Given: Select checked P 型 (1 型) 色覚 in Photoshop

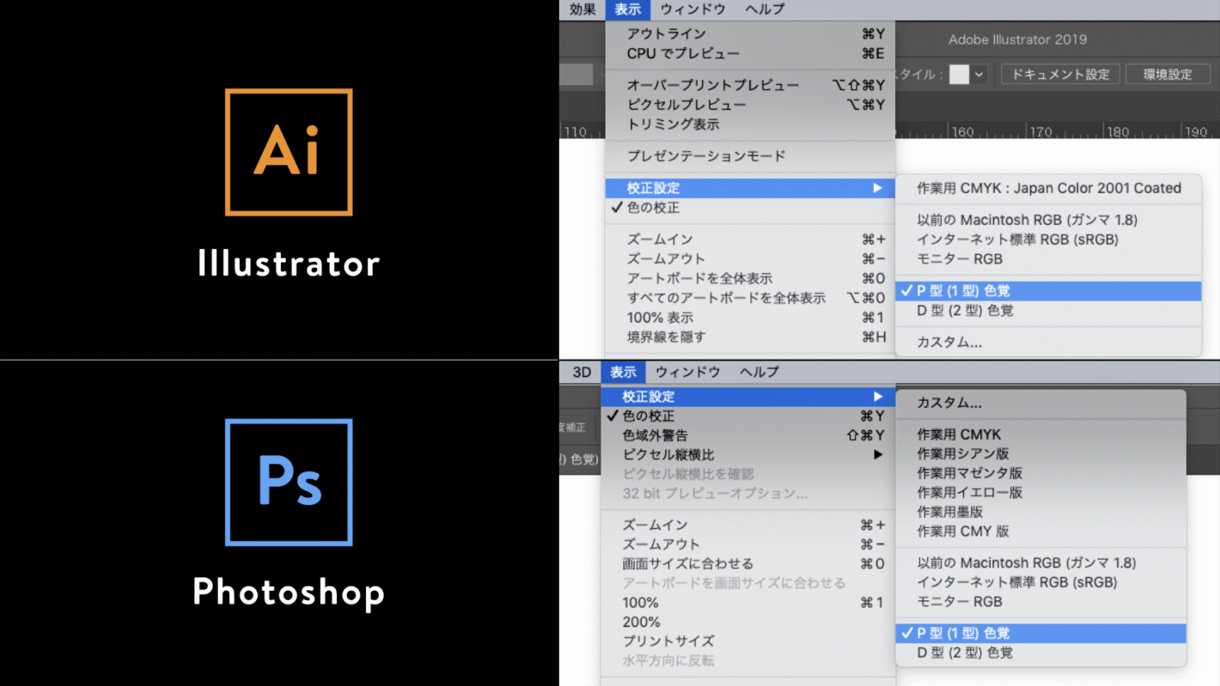Looking at the screenshot, I should [x=1041, y=634].
